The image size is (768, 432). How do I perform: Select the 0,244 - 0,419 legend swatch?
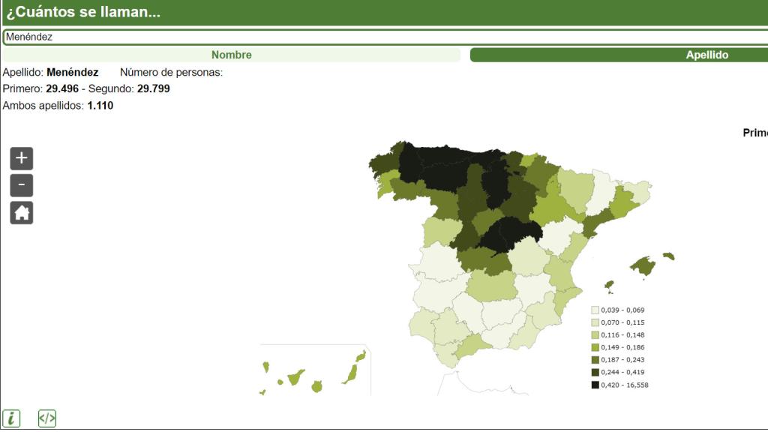coord(595,372)
